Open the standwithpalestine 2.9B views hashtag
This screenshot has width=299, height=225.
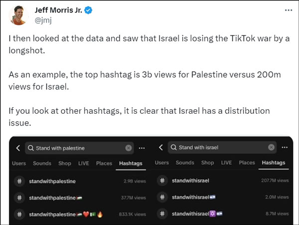pos(52,181)
